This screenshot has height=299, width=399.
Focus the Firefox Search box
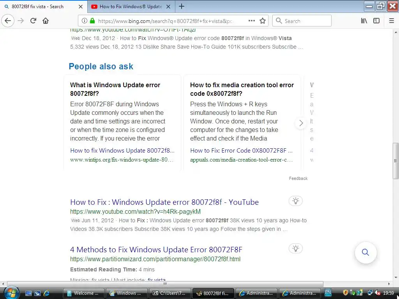(302, 21)
